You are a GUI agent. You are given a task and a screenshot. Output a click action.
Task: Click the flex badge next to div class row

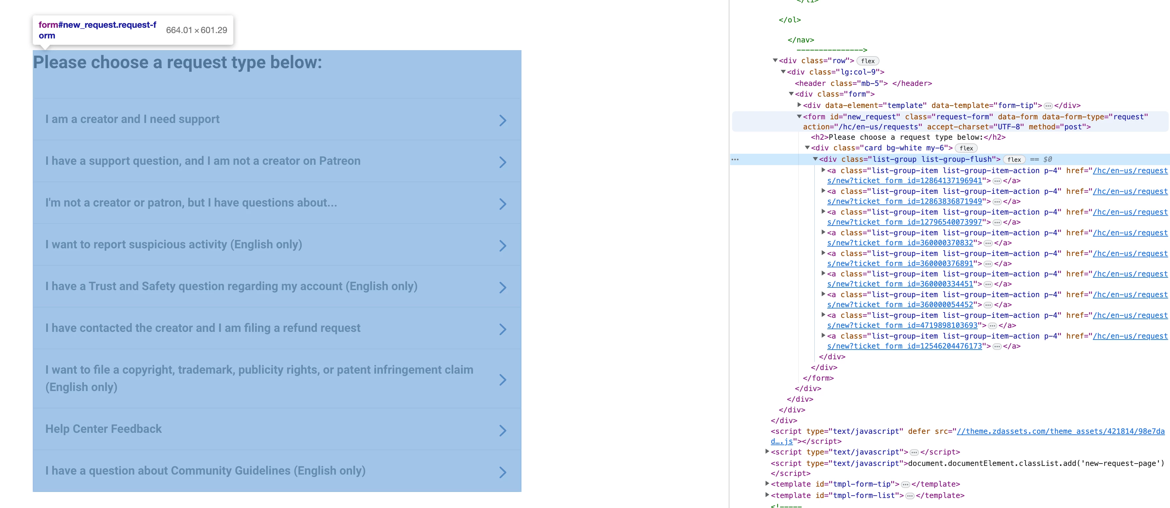[x=867, y=61]
